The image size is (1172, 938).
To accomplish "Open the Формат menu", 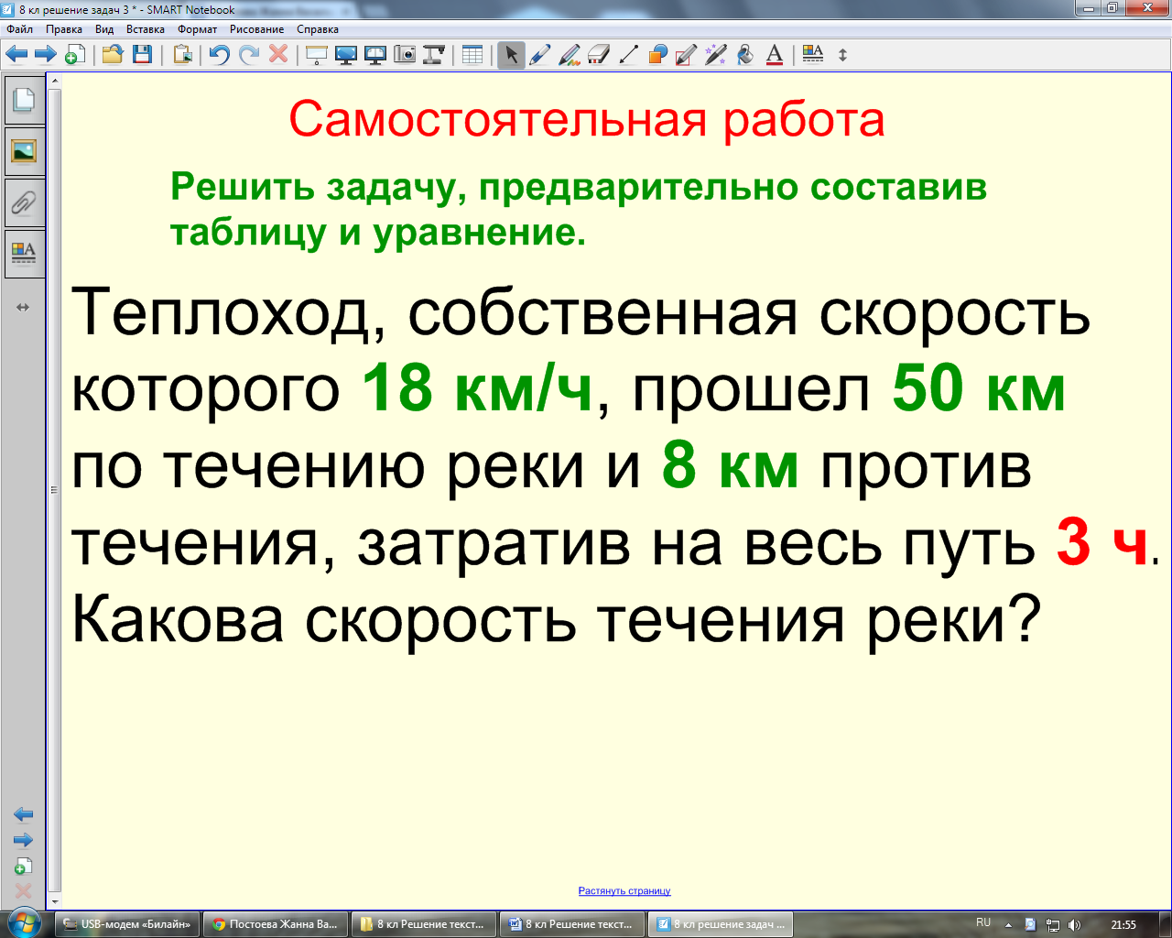I will coord(197,29).
